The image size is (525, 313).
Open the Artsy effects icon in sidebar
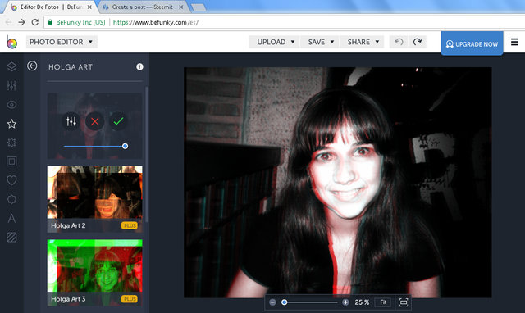[11, 143]
